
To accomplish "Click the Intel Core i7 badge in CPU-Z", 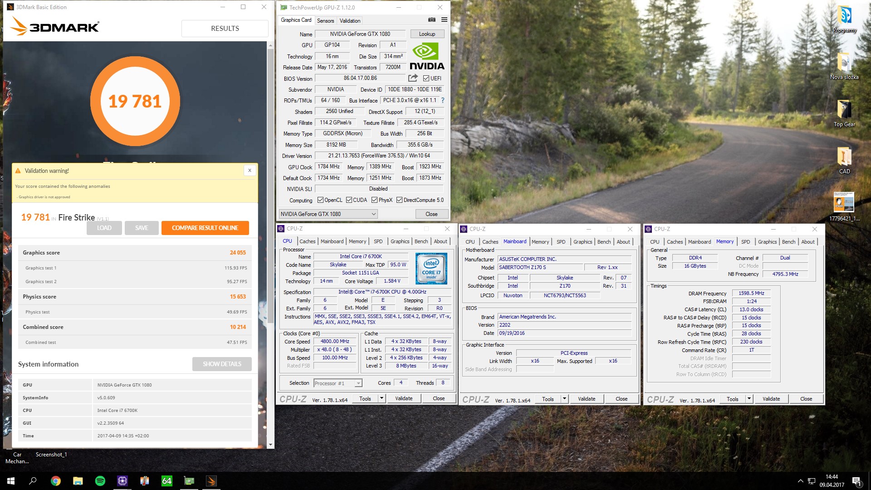I will [x=431, y=269].
